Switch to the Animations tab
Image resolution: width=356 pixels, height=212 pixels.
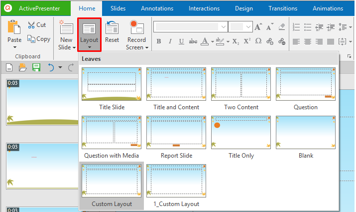(x=328, y=8)
